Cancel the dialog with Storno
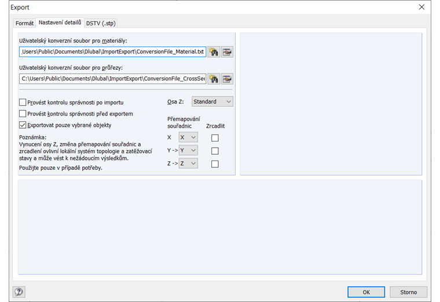 coord(408,292)
